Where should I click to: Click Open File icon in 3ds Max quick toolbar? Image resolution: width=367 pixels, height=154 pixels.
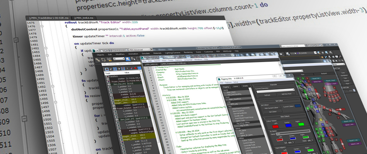106,50
